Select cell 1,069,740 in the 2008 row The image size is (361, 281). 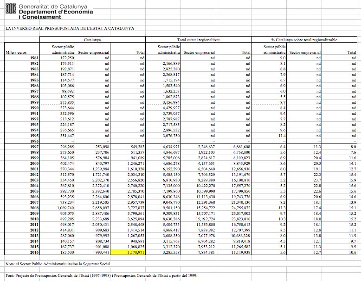pos(65,208)
